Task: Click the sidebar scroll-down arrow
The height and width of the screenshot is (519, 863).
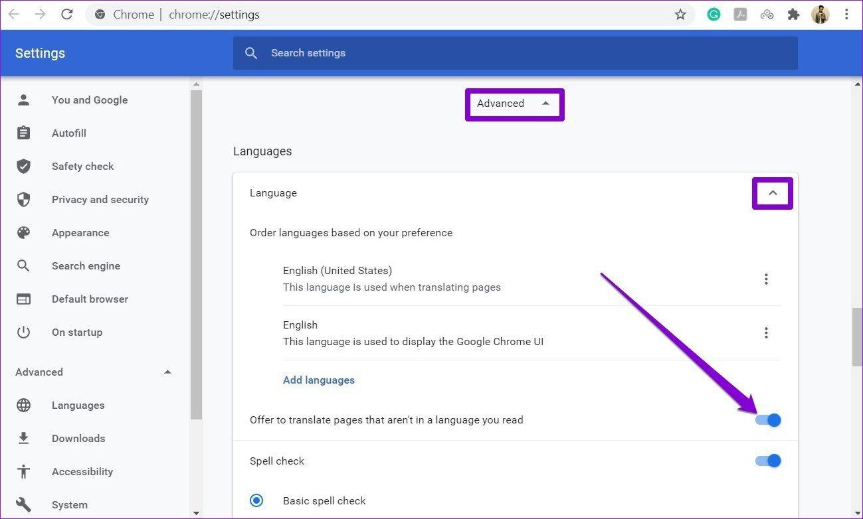Action: coord(196,513)
